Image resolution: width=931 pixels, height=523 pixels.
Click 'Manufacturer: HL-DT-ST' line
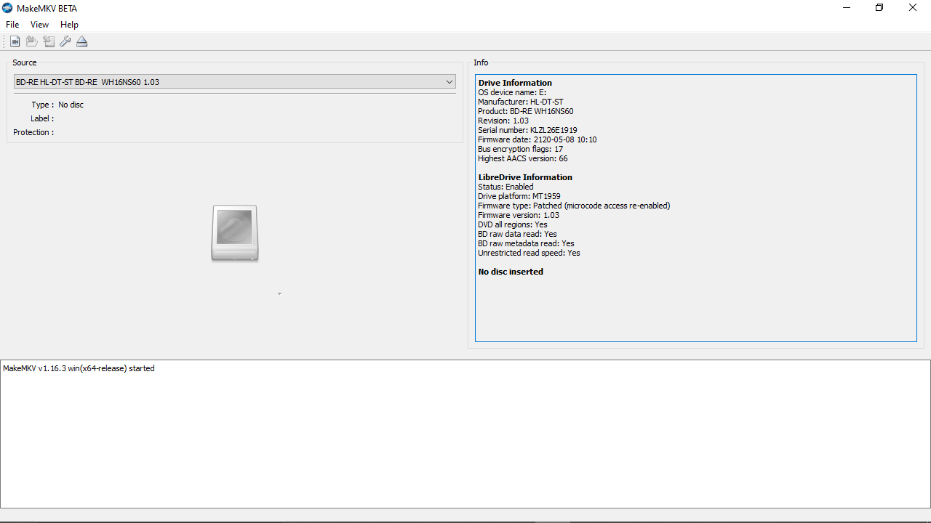[x=521, y=102]
